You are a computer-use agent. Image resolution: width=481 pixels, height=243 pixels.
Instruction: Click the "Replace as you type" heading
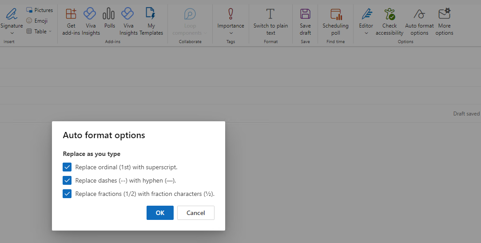pyautogui.click(x=91, y=154)
